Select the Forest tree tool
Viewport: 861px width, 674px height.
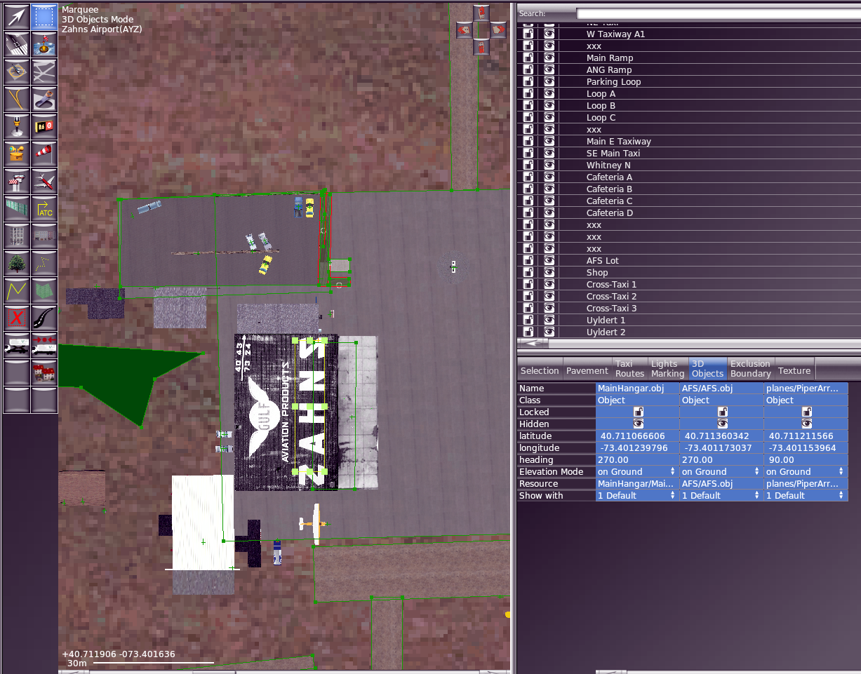[17, 263]
